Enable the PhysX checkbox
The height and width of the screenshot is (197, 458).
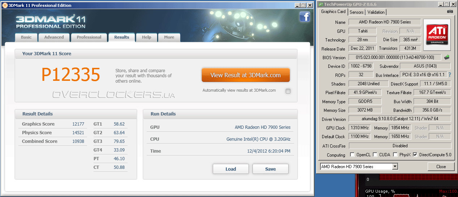coord(396,155)
